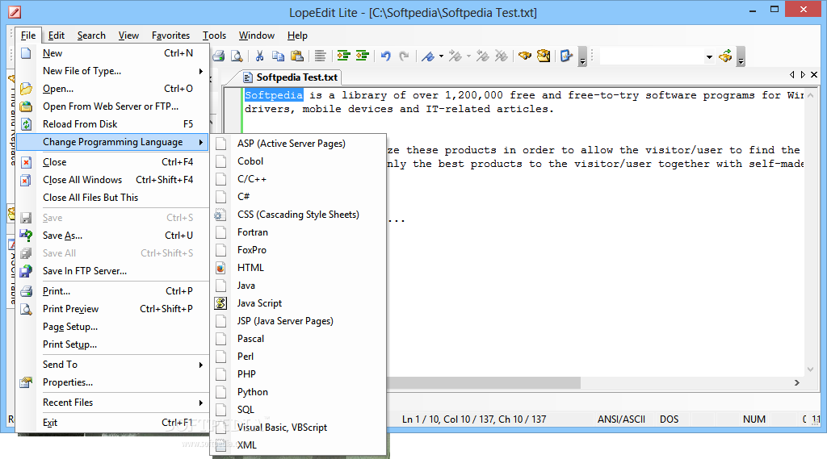This screenshot has width=827, height=459.
Task: Click the blue bookmark flag toolbar icon
Action: click(x=428, y=56)
